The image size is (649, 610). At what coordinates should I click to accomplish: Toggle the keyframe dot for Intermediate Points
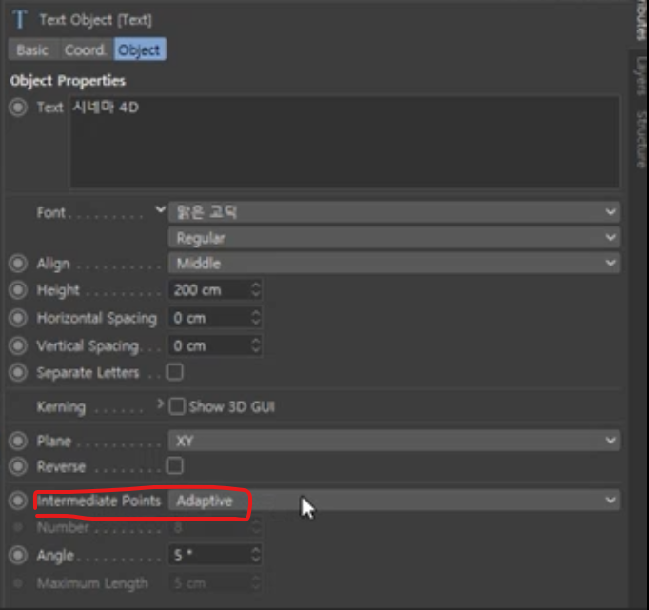coord(18,501)
